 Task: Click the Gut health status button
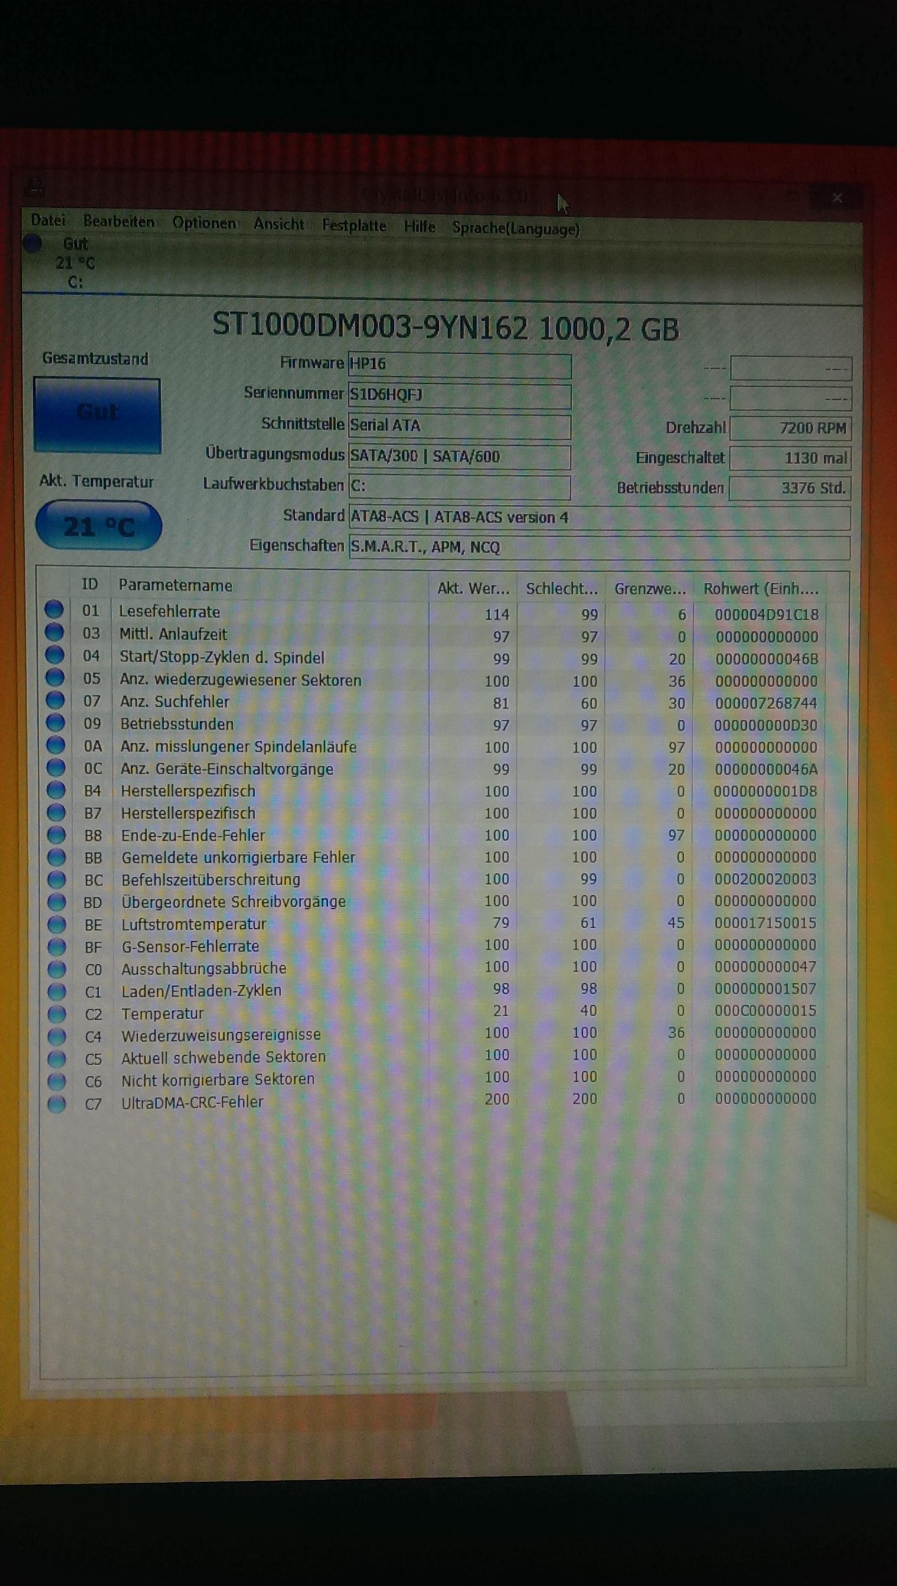pos(97,415)
